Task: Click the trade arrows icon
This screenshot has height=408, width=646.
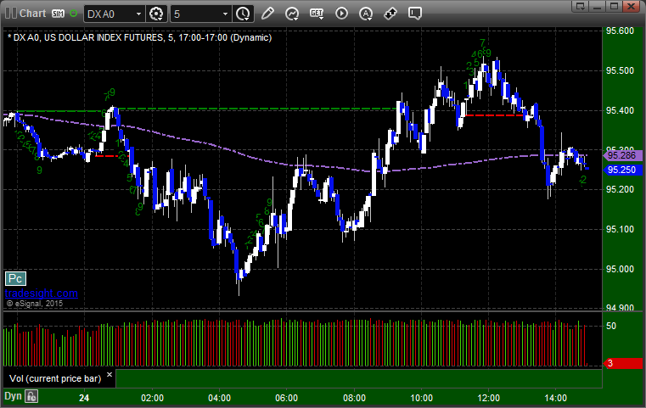Action: coord(390,14)
